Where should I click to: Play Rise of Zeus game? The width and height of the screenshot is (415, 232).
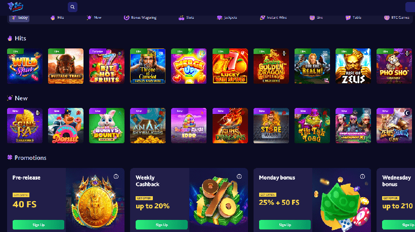pos(353,66)
